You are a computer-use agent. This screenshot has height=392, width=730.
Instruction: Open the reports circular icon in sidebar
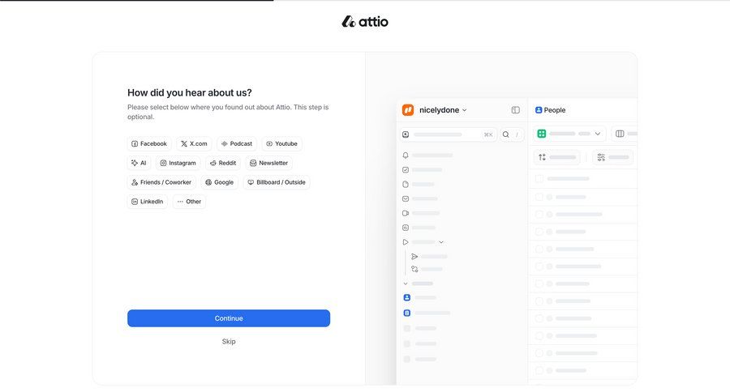[x=406, y=228]
